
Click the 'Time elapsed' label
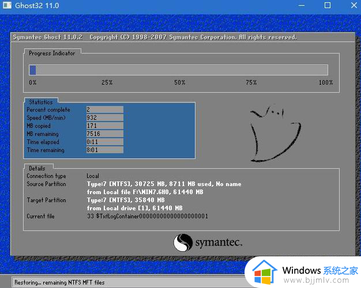(x=43, y=142)
